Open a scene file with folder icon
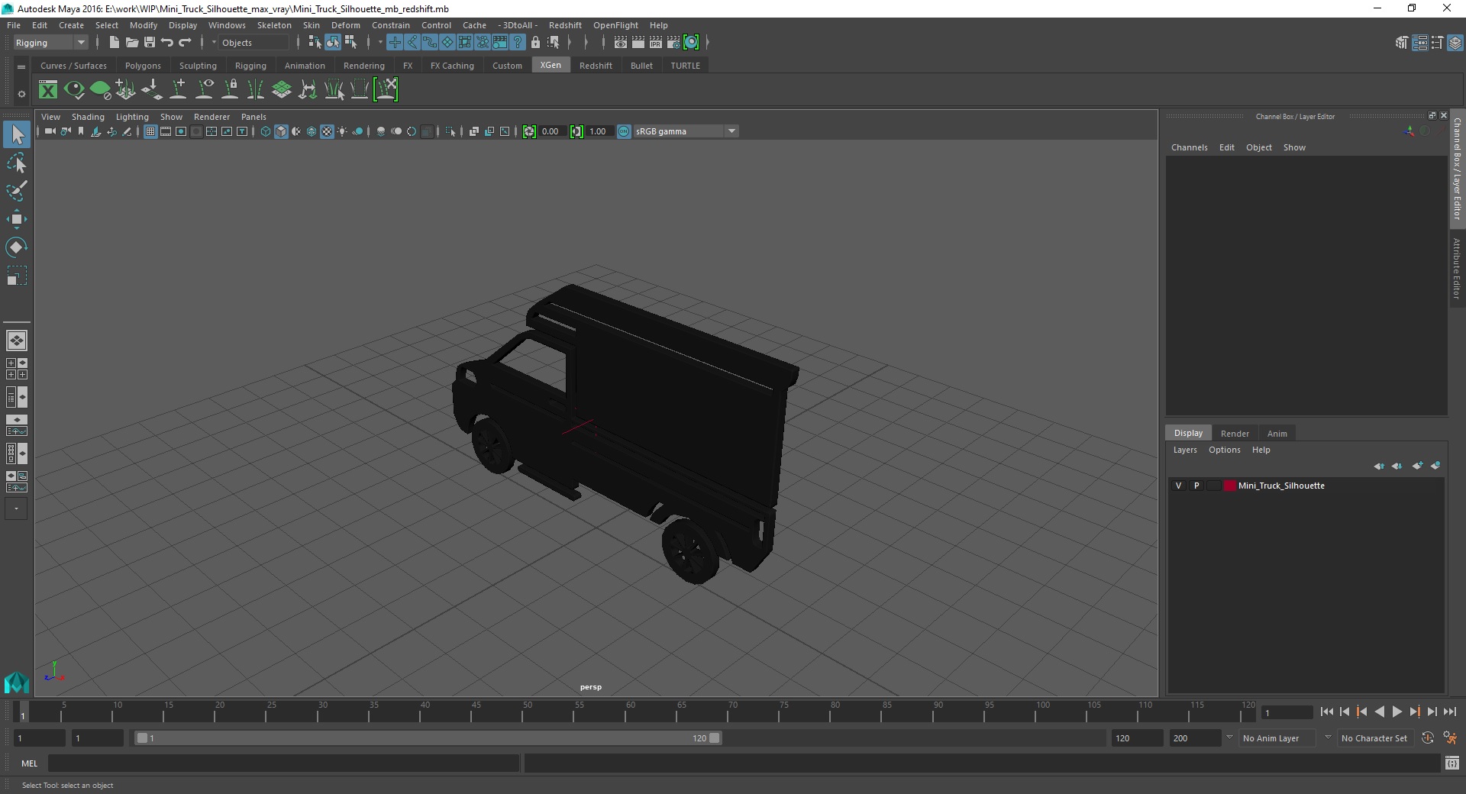The width and height of the screenshot is (1466, 794). [131, 43]
